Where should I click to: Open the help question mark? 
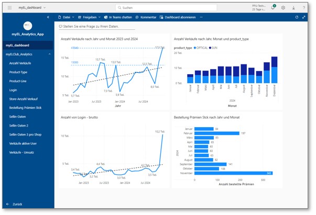[304, 8]
